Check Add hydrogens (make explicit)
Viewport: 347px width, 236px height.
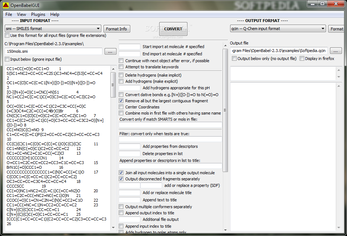(x=121, y=81)
